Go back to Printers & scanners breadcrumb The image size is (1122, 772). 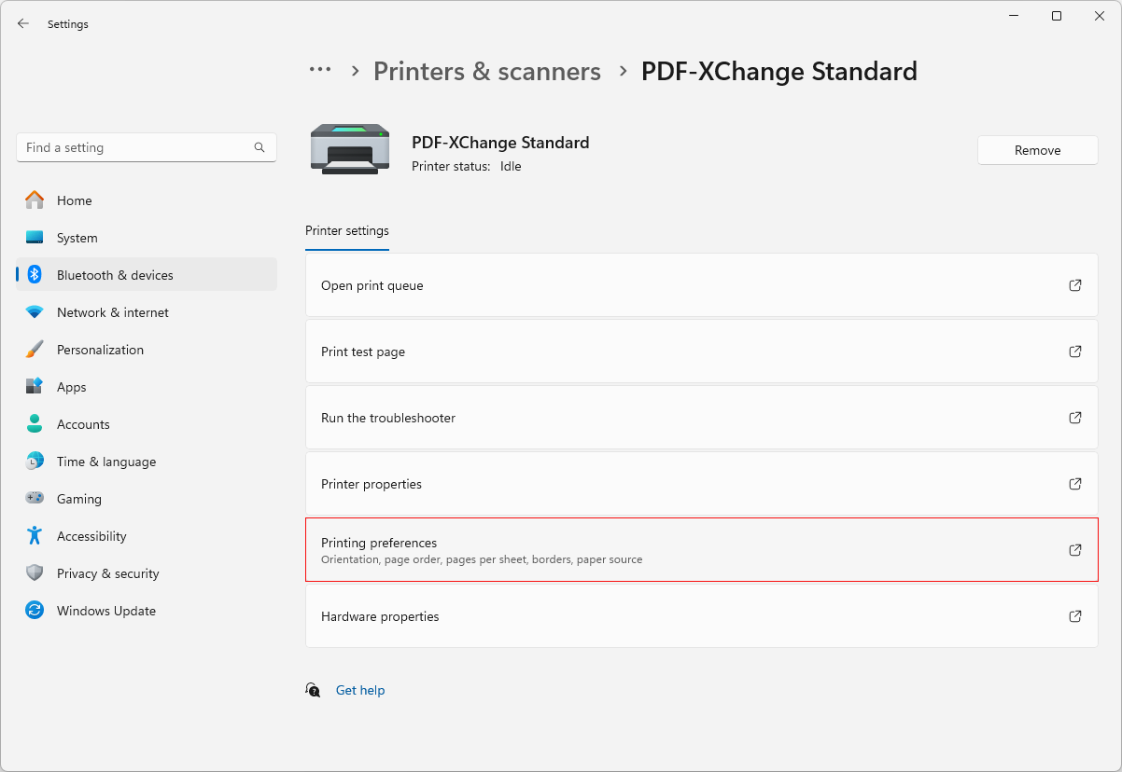pyautogui.click(x=487, y=71)
